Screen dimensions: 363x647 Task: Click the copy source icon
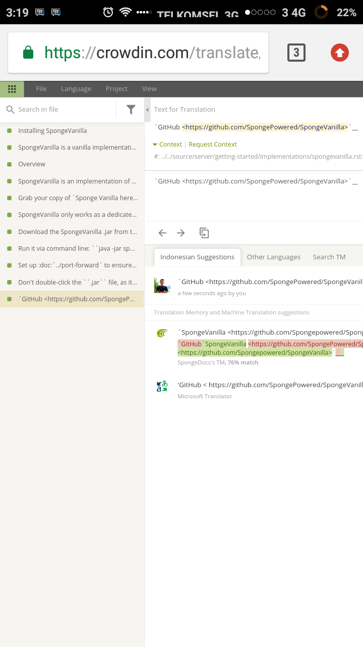click(204, 233)
